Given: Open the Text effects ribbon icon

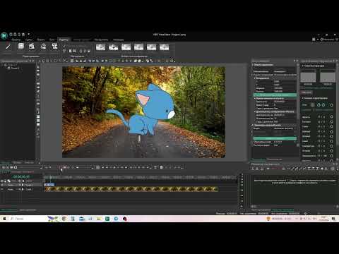Looking at the screenshot, I should pyautogui.click(x=54, y=47).
